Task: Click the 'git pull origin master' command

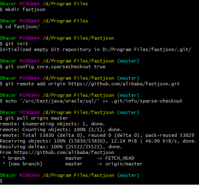Action: [x=36, y=118]
